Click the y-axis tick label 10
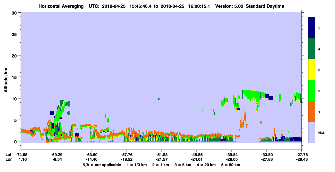Image resolution: width=335 pixels, height=172 pixels. click(x=15, y=99)
